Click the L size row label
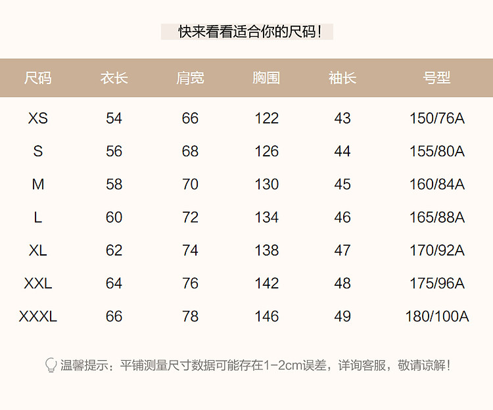The image size is (493, 410). (38, 217)
